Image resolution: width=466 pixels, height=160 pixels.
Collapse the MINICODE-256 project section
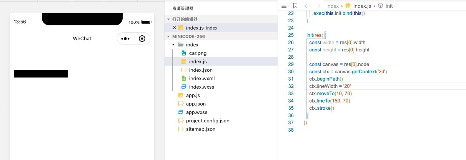(x=168, y=36)
